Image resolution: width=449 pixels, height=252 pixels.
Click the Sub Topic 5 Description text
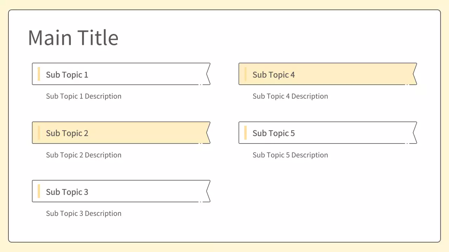click(290, 155)
